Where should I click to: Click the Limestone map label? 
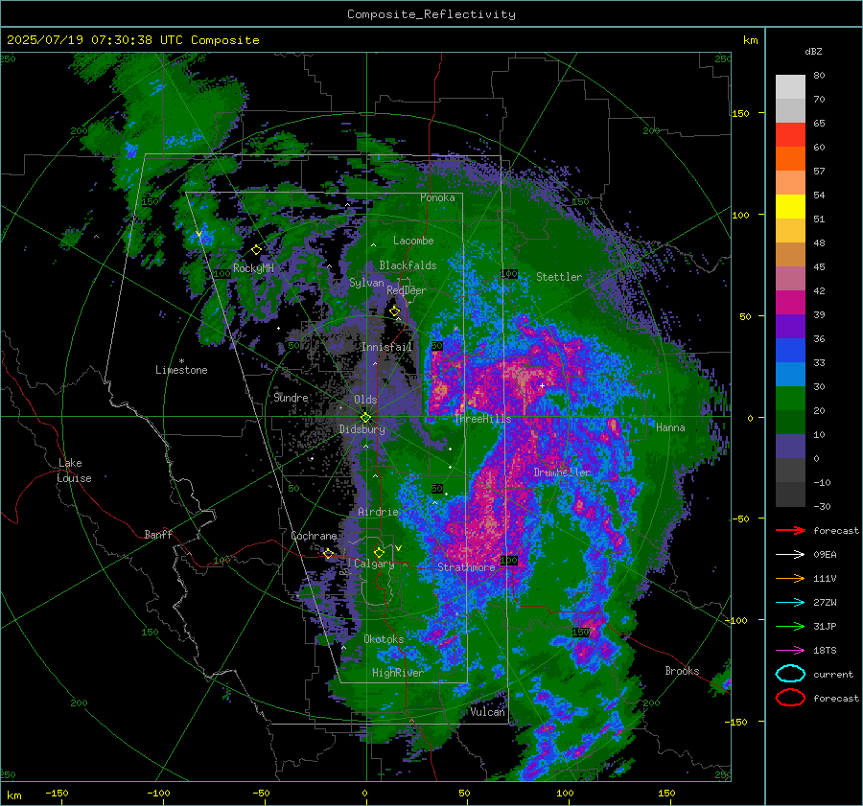[181, 370]
